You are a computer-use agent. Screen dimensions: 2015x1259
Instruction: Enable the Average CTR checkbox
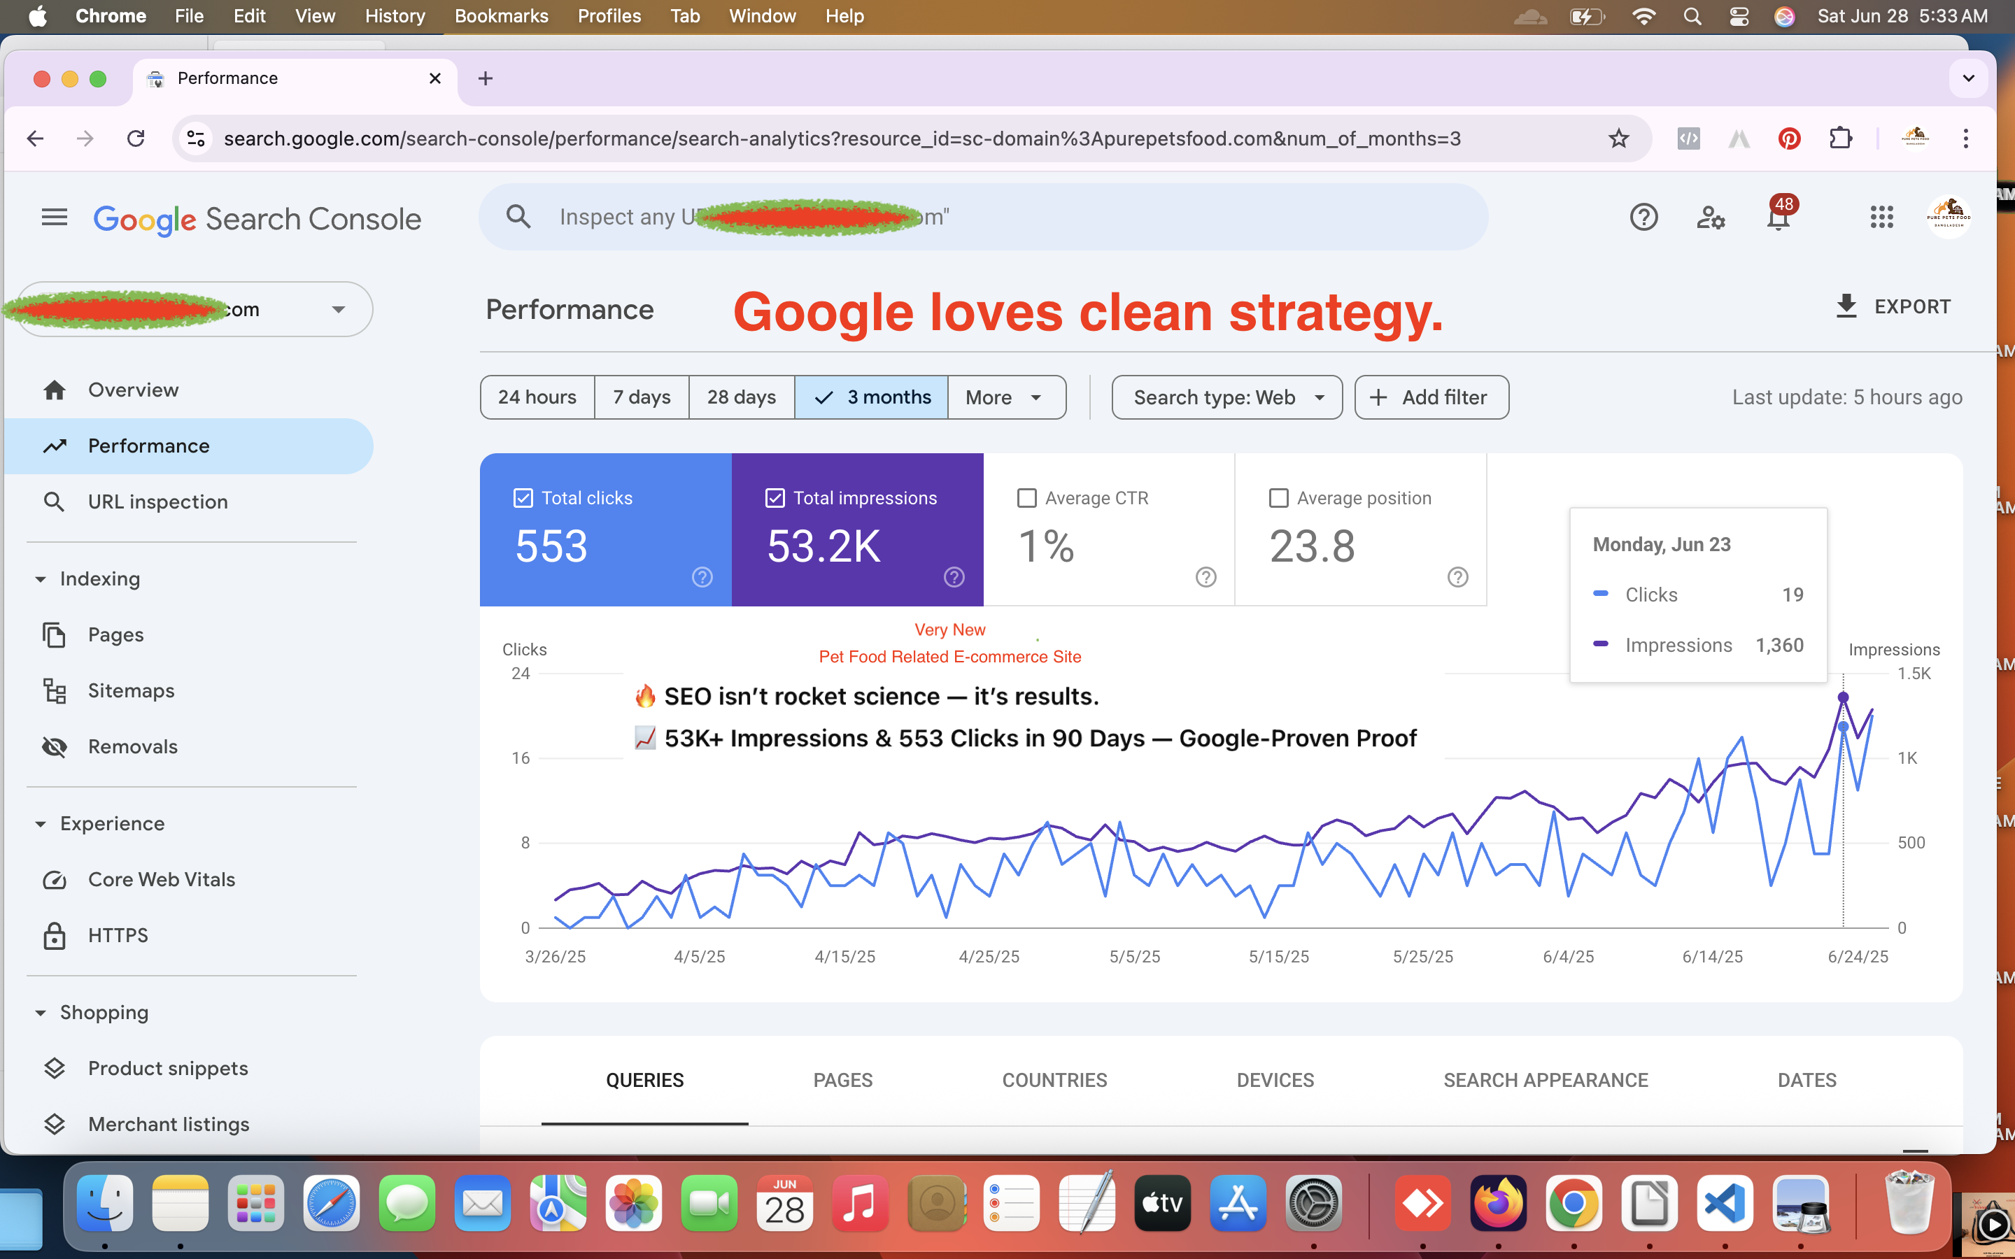coord(1026,498)
